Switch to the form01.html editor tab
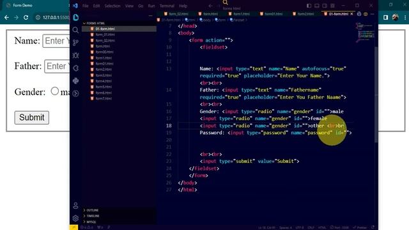This screenshot has height=230, width=409. (x=271, y=14)
